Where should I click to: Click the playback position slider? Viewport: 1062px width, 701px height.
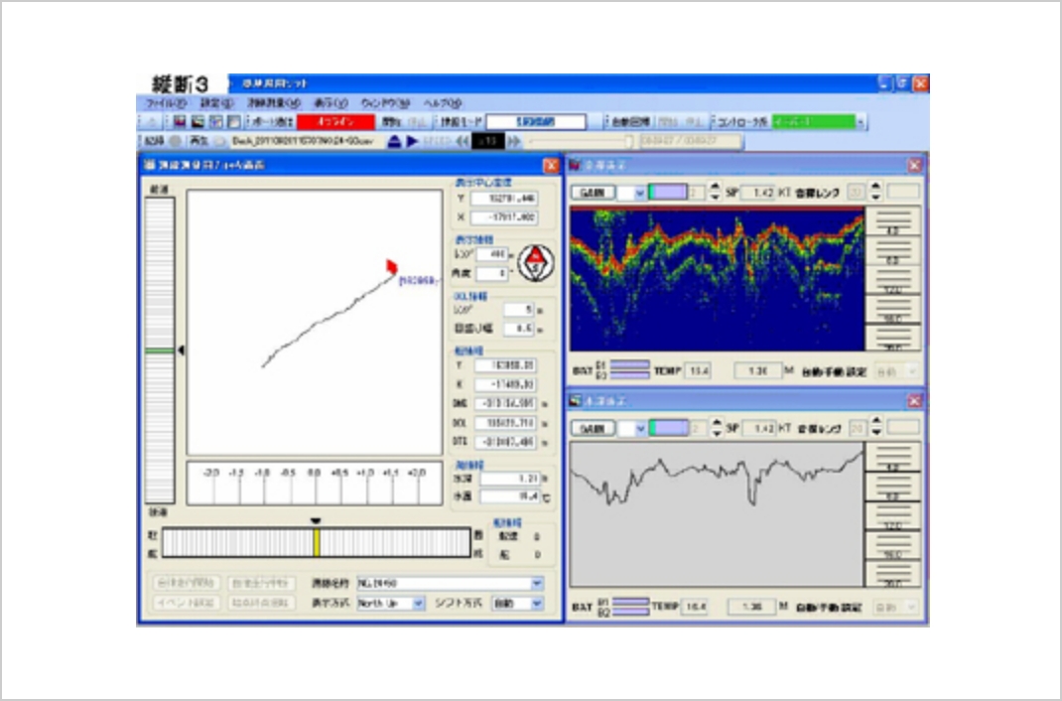pos(627,141)
